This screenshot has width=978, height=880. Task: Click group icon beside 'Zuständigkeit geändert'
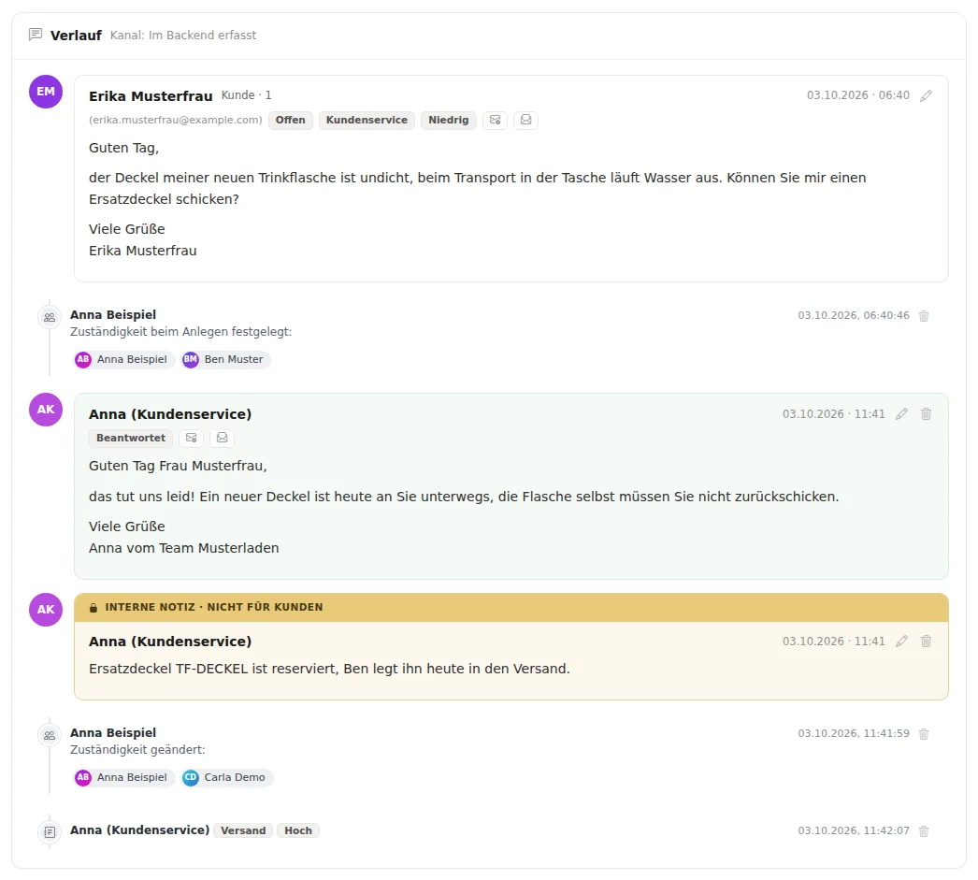click(x=50, y=735)
